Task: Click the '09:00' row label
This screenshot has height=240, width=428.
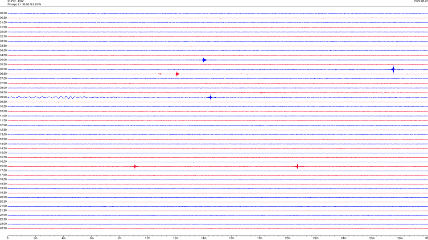Action: tap(3, 97)
